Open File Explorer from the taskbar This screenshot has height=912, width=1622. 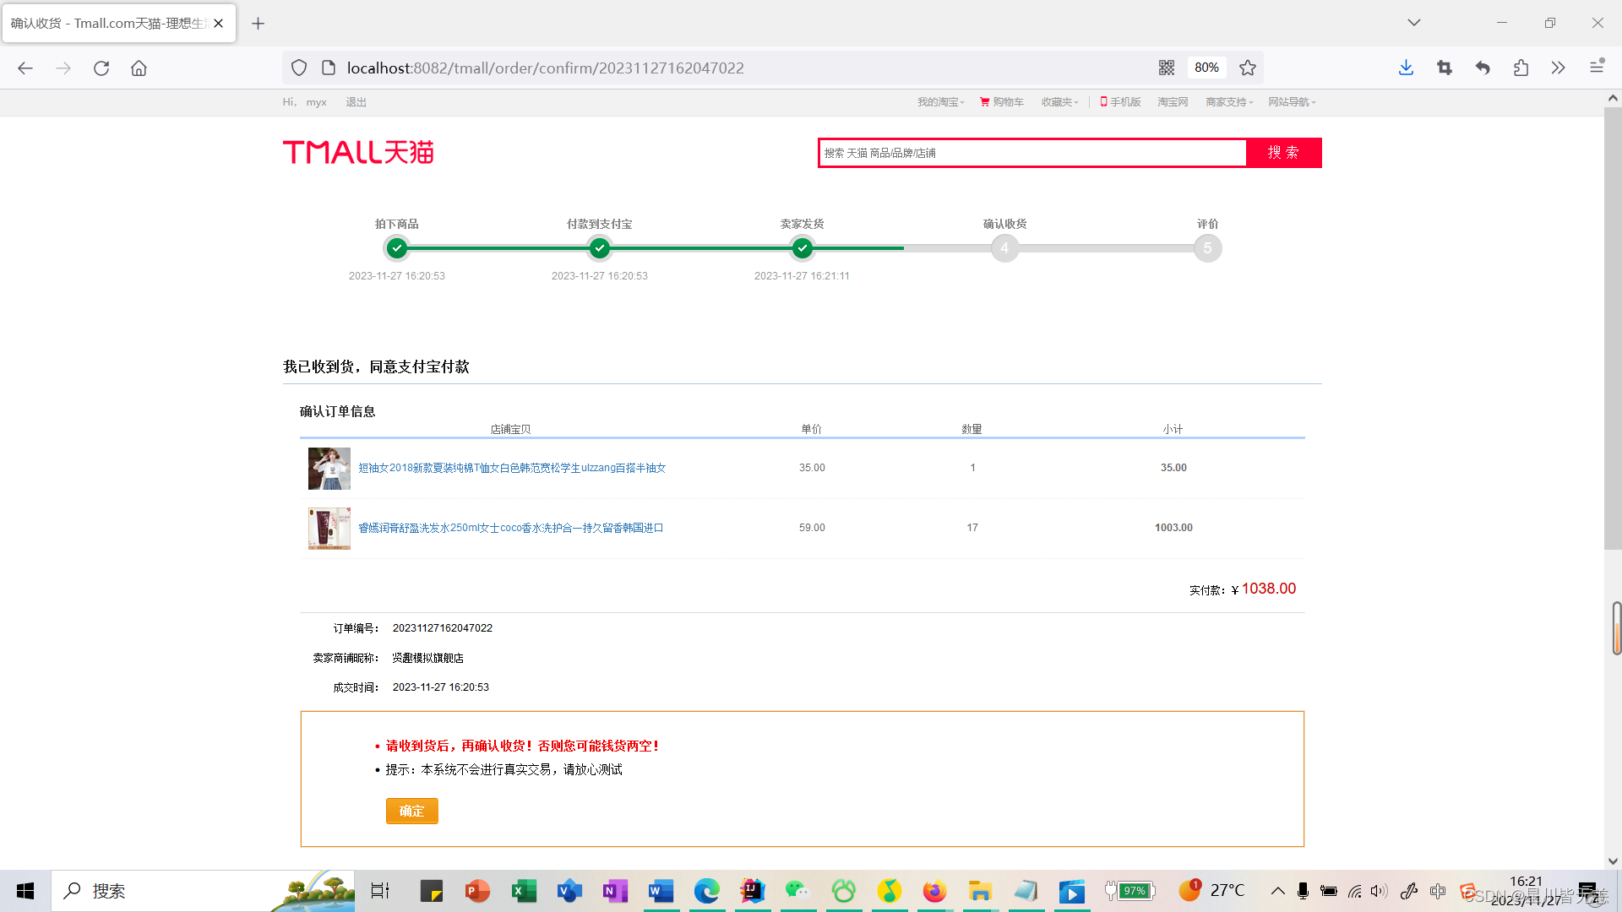(980, 891)
